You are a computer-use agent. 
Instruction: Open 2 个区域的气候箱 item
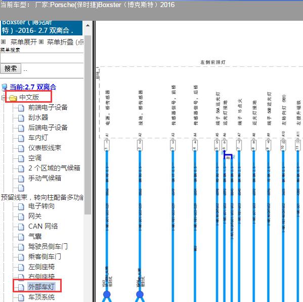[54, 168]
